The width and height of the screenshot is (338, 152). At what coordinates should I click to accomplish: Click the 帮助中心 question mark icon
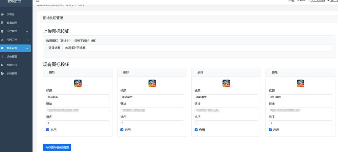[x=2, y=65]
